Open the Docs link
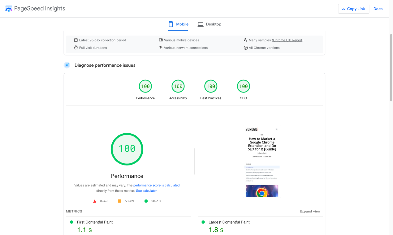The image size is (393, 235). [x=378, y=9]
